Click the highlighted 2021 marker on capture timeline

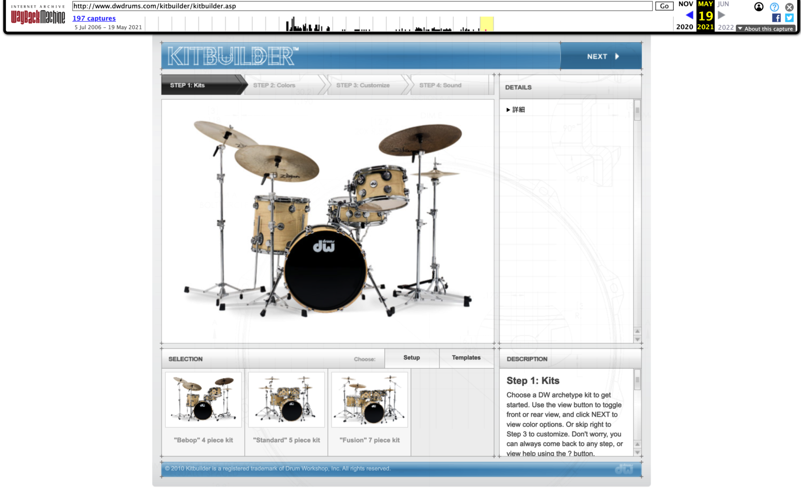486,24
